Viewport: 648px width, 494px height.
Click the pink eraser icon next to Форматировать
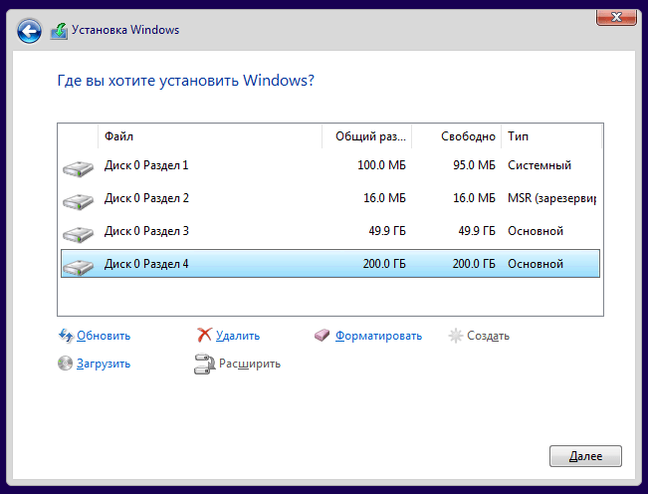[322, 336]
